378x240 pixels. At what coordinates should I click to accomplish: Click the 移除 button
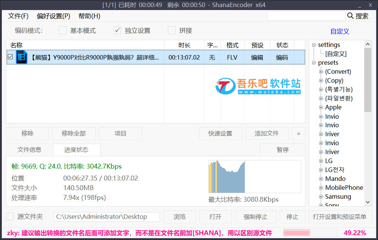28,133
